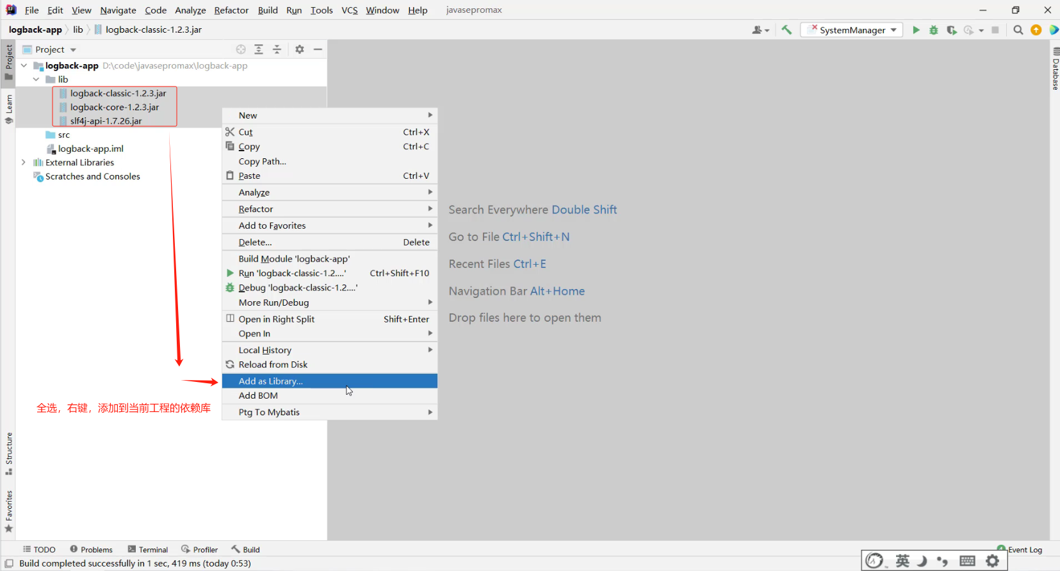Open the Learn side panel

coord(9,109)
